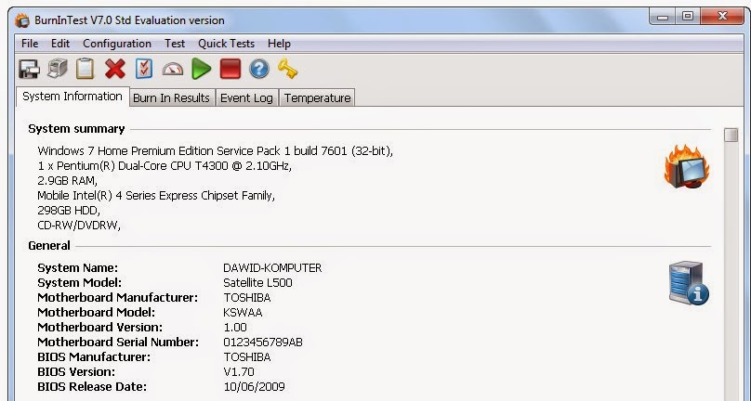Open the duty cycle gauge icon

coord(173,70)
